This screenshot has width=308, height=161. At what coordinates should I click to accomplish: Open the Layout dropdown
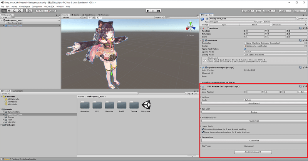pyautogui.click(x=300, y=11)
